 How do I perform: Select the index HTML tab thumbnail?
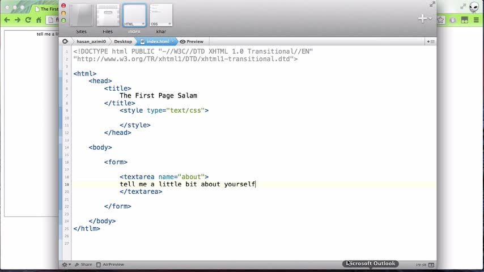134,15
